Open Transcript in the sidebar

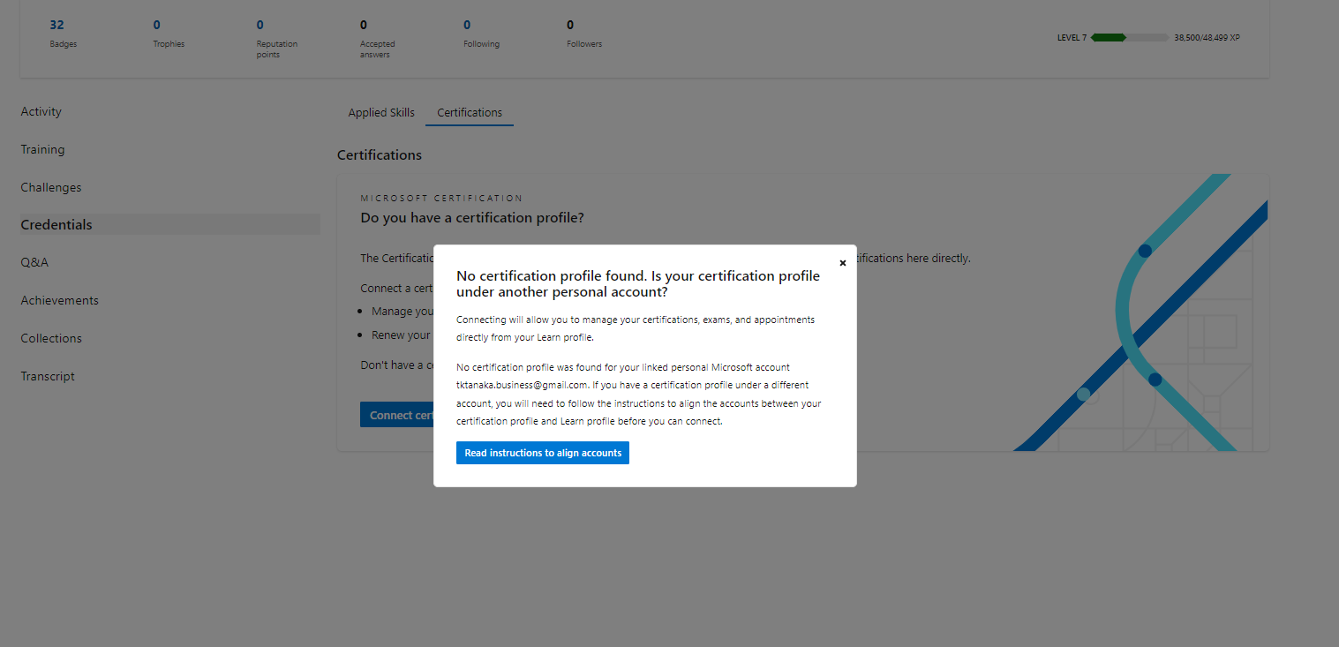coord(48,376)
